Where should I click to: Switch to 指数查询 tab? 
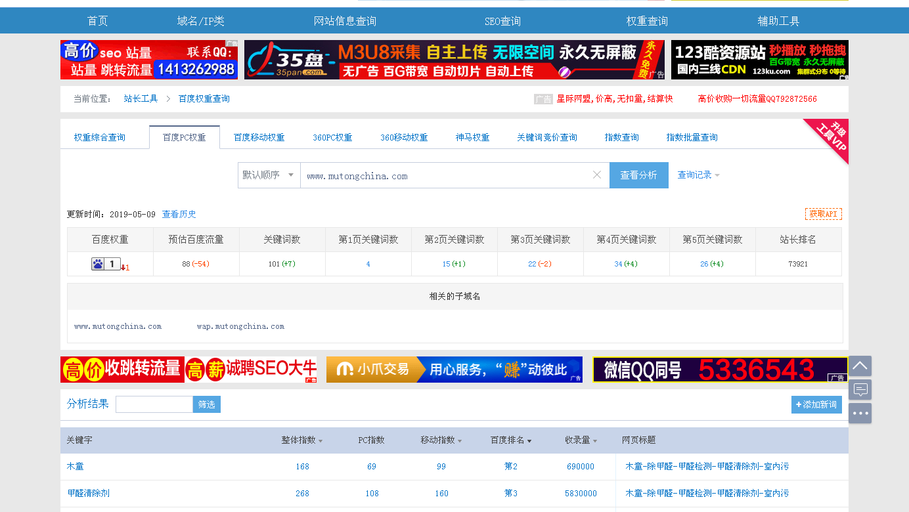[x=621, y=138]
